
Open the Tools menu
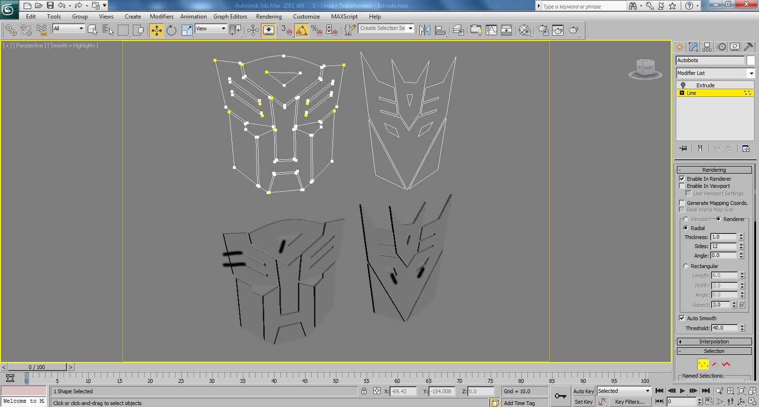(x=54, y=17)
